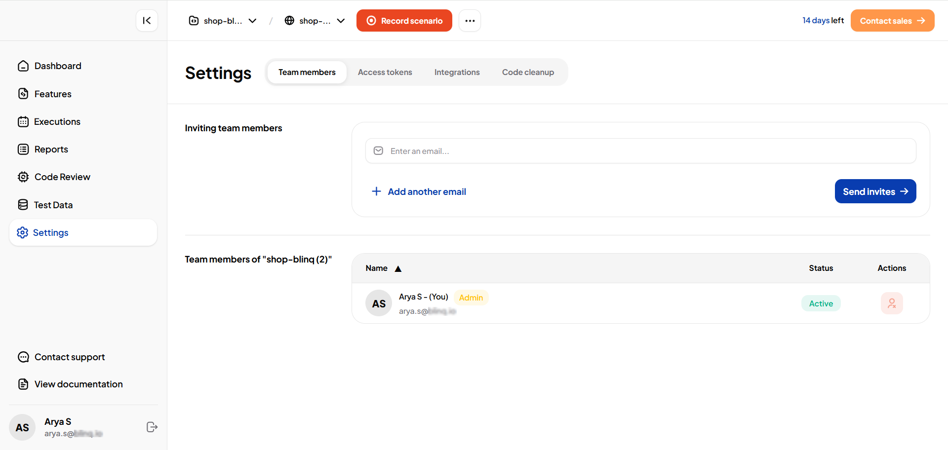Collapse the sidebar with the arrow icon

(147, 21)
